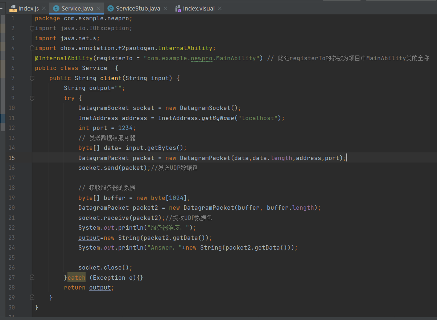Click "socket.receive(packet2)" on line 21

(120, 218)
